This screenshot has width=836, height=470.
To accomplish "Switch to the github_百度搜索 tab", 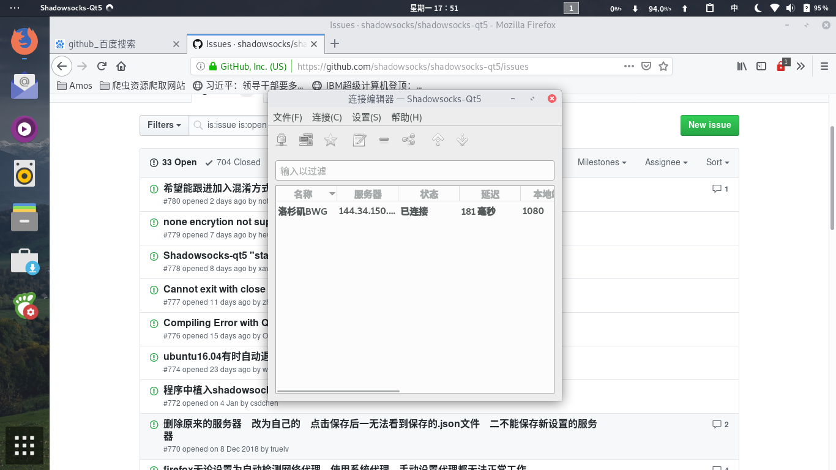I will (x=102, y=44).
